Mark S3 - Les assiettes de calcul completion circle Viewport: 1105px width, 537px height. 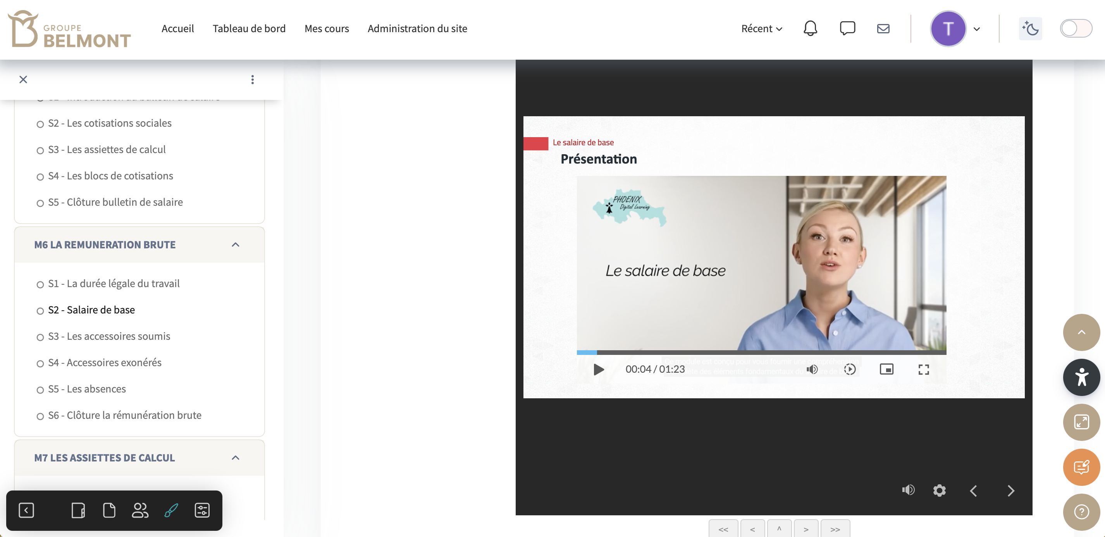[x=40, y=151]
